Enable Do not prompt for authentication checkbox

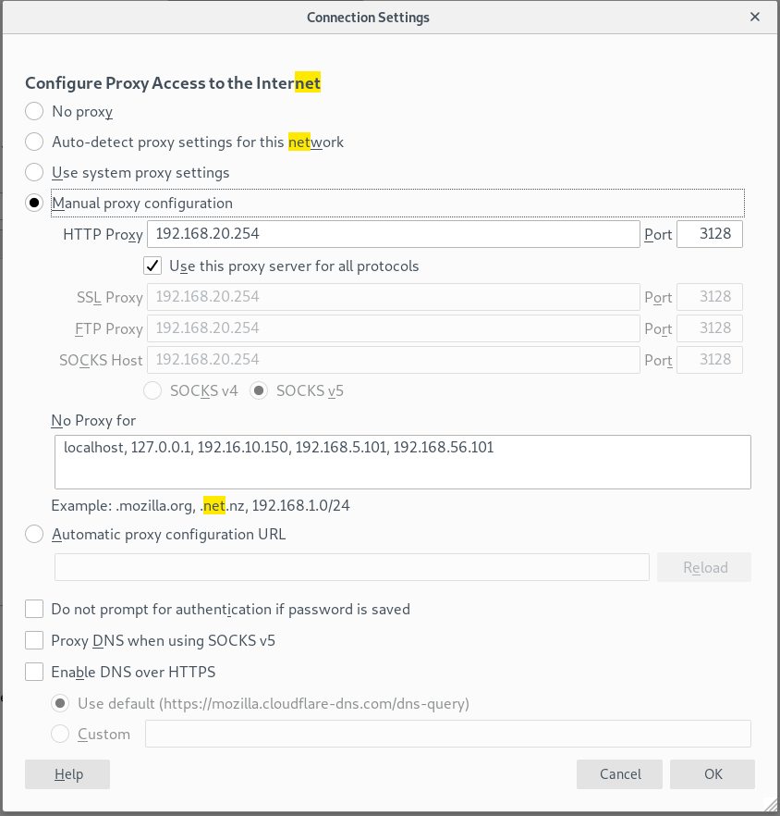(x=34, y=609)
